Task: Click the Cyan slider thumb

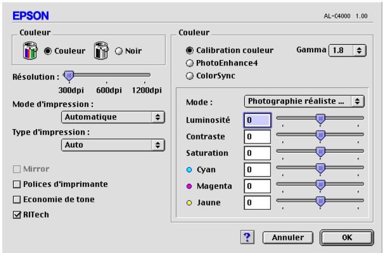Action: (320, 168)
